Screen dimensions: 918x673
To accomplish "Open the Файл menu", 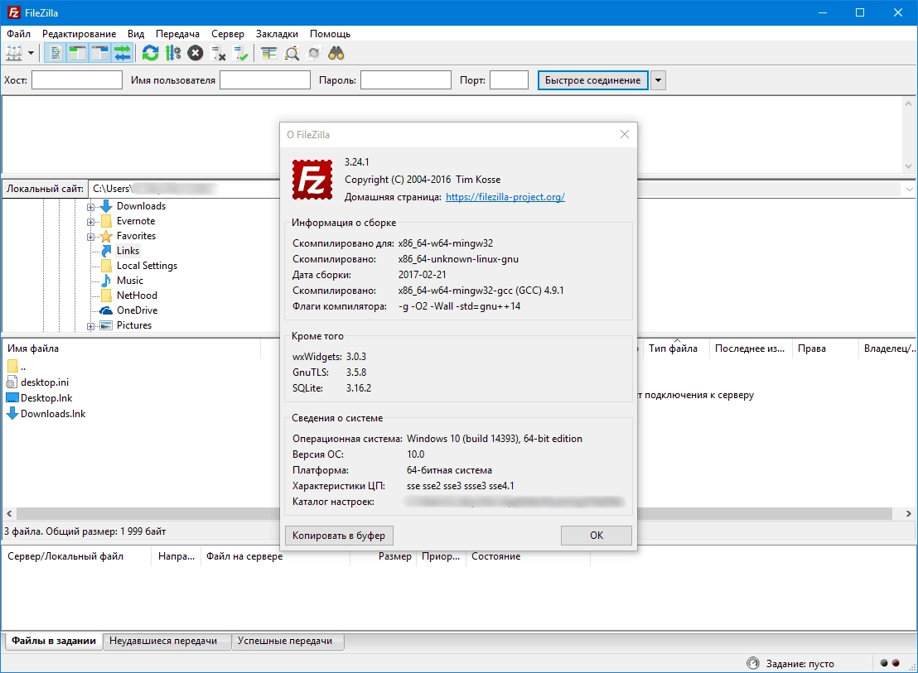I will 19,34.
